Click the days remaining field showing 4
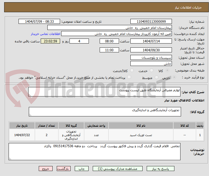The width and height of the screenshot is (209, 176). click(x=79, y=41)
